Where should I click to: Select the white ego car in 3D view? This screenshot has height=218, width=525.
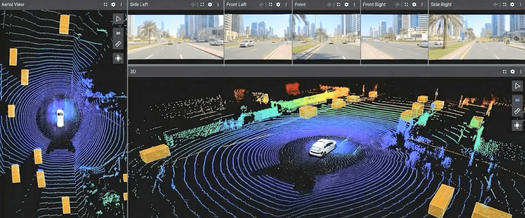(x=323, y=148)
